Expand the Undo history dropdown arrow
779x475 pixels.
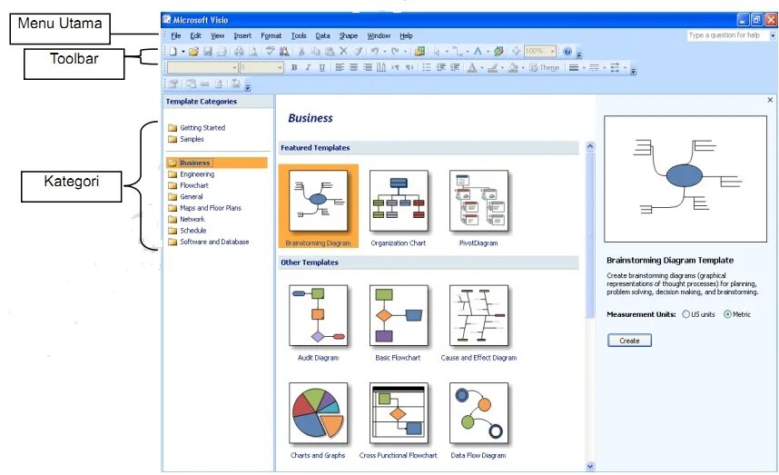click(385, 51)
